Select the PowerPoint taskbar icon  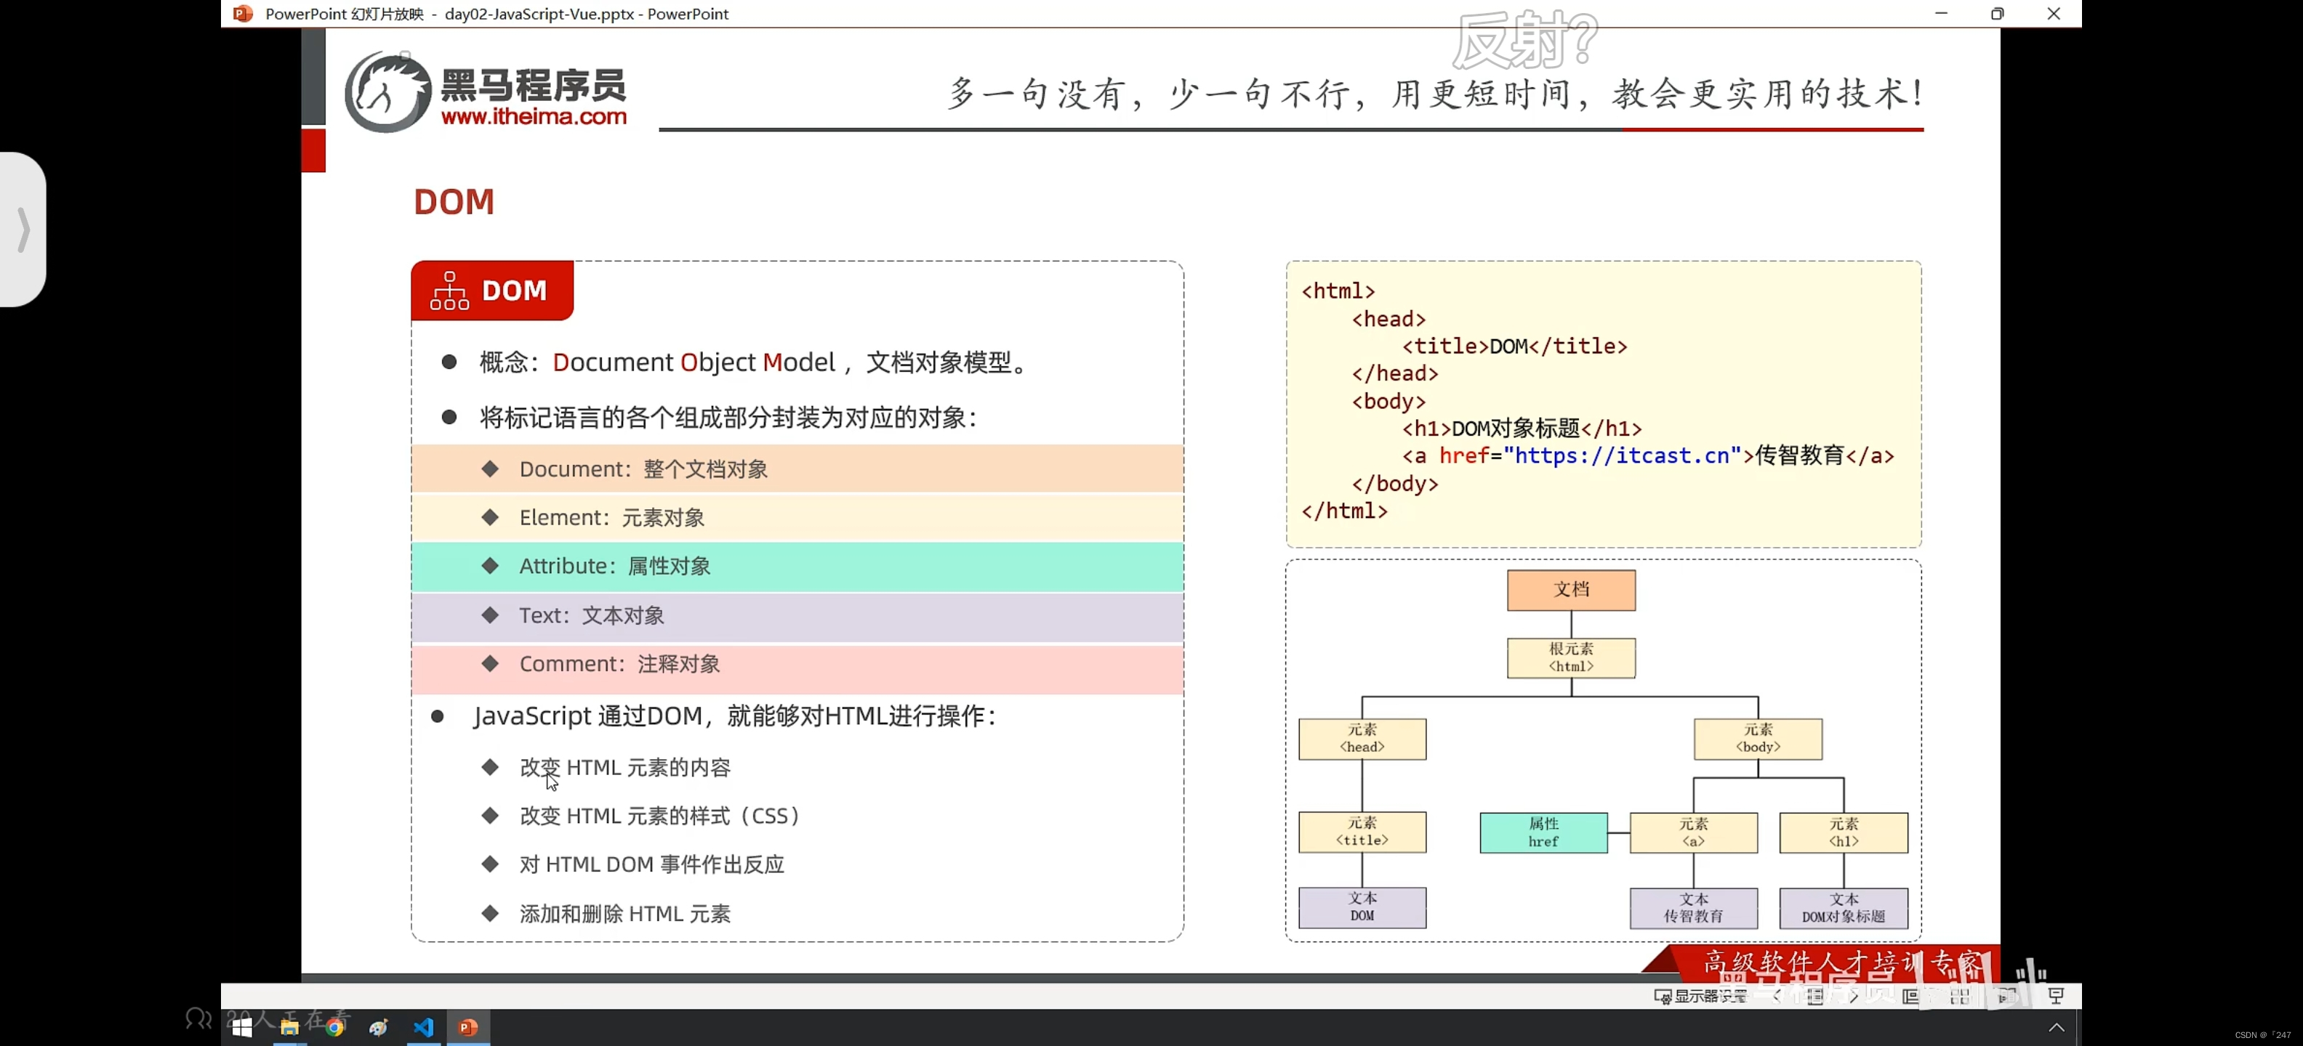click(x=468, y=1027)
